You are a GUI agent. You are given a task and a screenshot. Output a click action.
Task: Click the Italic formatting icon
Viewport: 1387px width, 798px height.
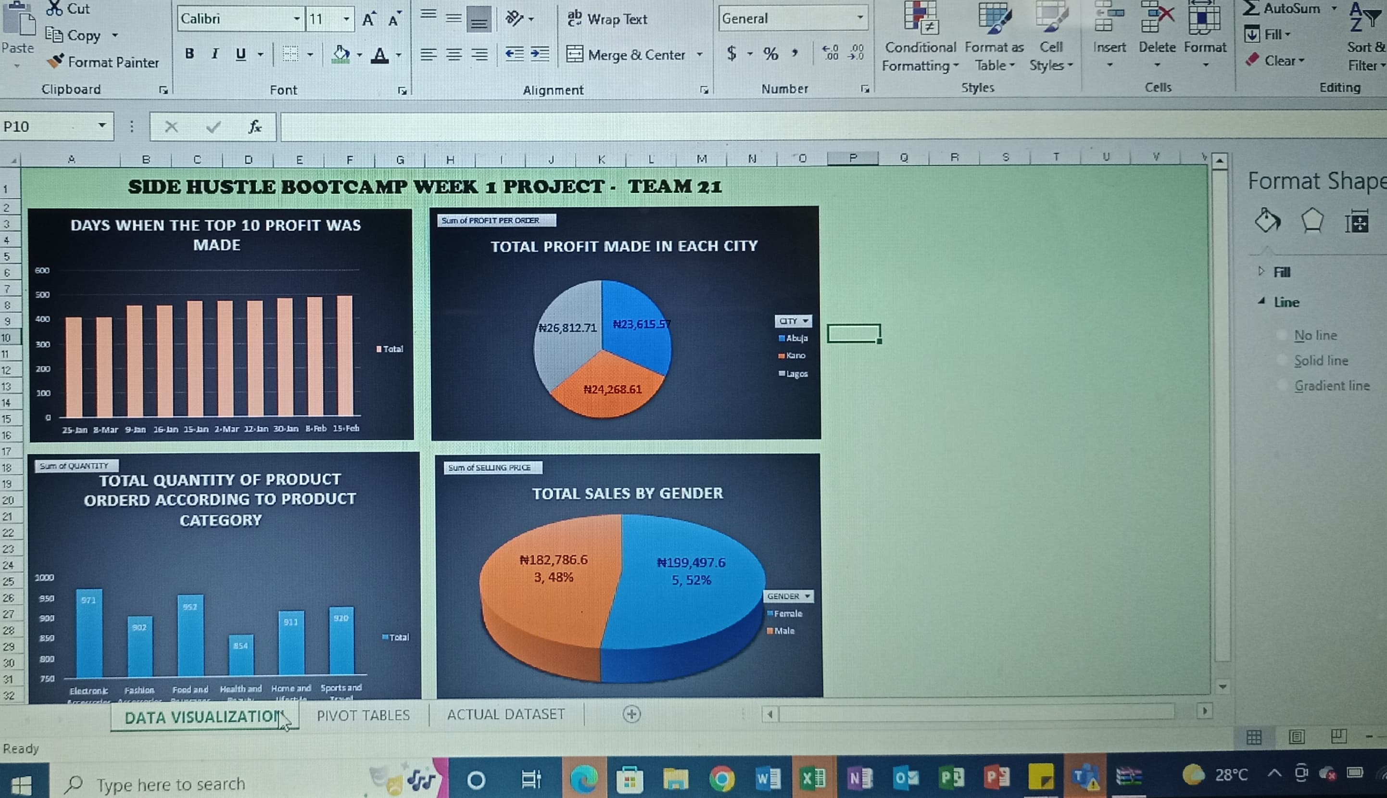point(215,54)
